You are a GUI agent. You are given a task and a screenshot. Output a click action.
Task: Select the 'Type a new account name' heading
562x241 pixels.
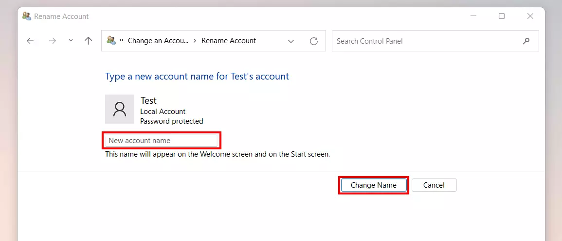pos(197,77)
